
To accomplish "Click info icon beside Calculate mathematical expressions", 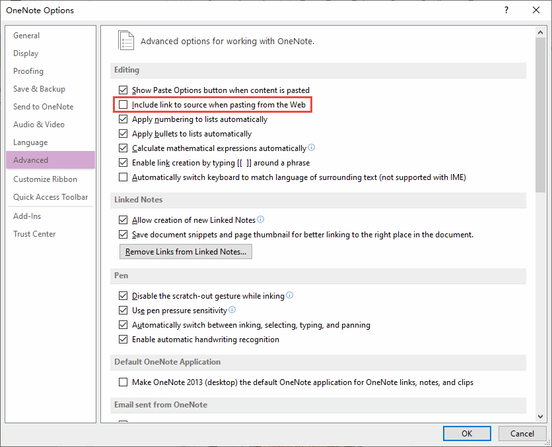I will coord(311,147).
